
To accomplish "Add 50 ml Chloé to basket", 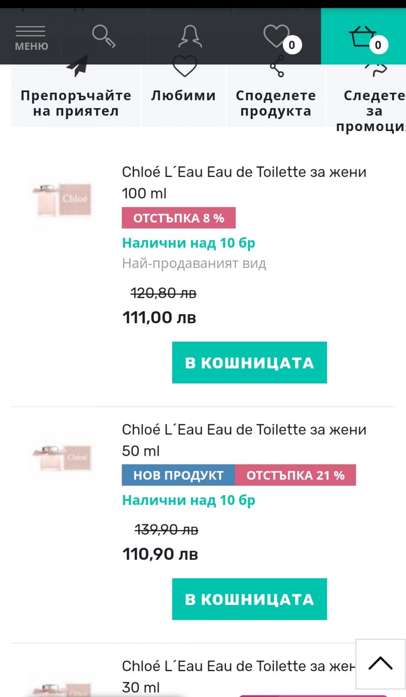I will pyautogui.click(x=249, y=599).
